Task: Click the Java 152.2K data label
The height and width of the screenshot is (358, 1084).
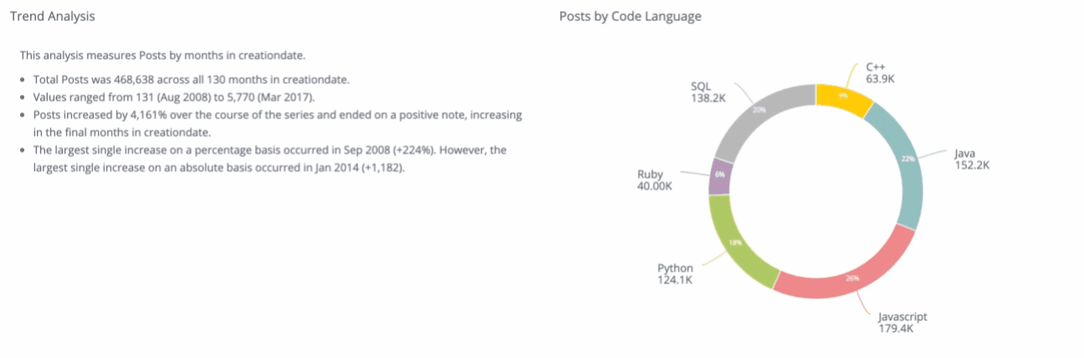Action: (x=972, y=159)
